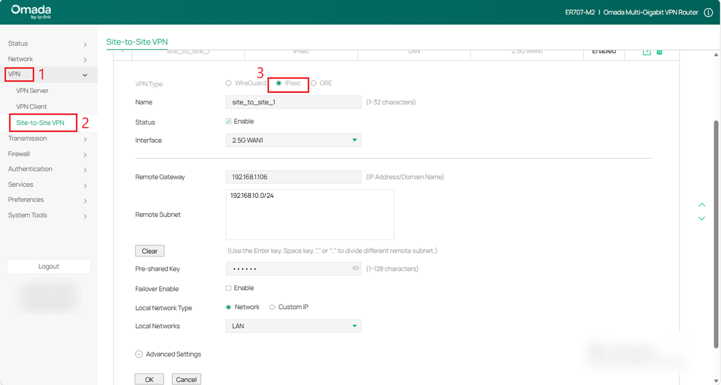This screenshot has width=721, height=385.
Task: Open the Interface dropdown
Action: pos(354,140)
